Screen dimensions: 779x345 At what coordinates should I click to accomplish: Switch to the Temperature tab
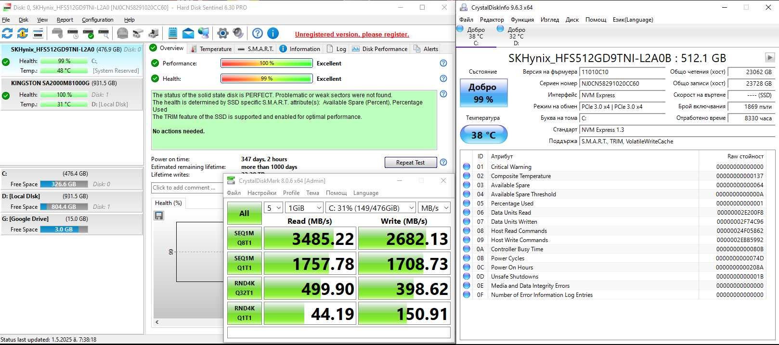pos(211,49)
